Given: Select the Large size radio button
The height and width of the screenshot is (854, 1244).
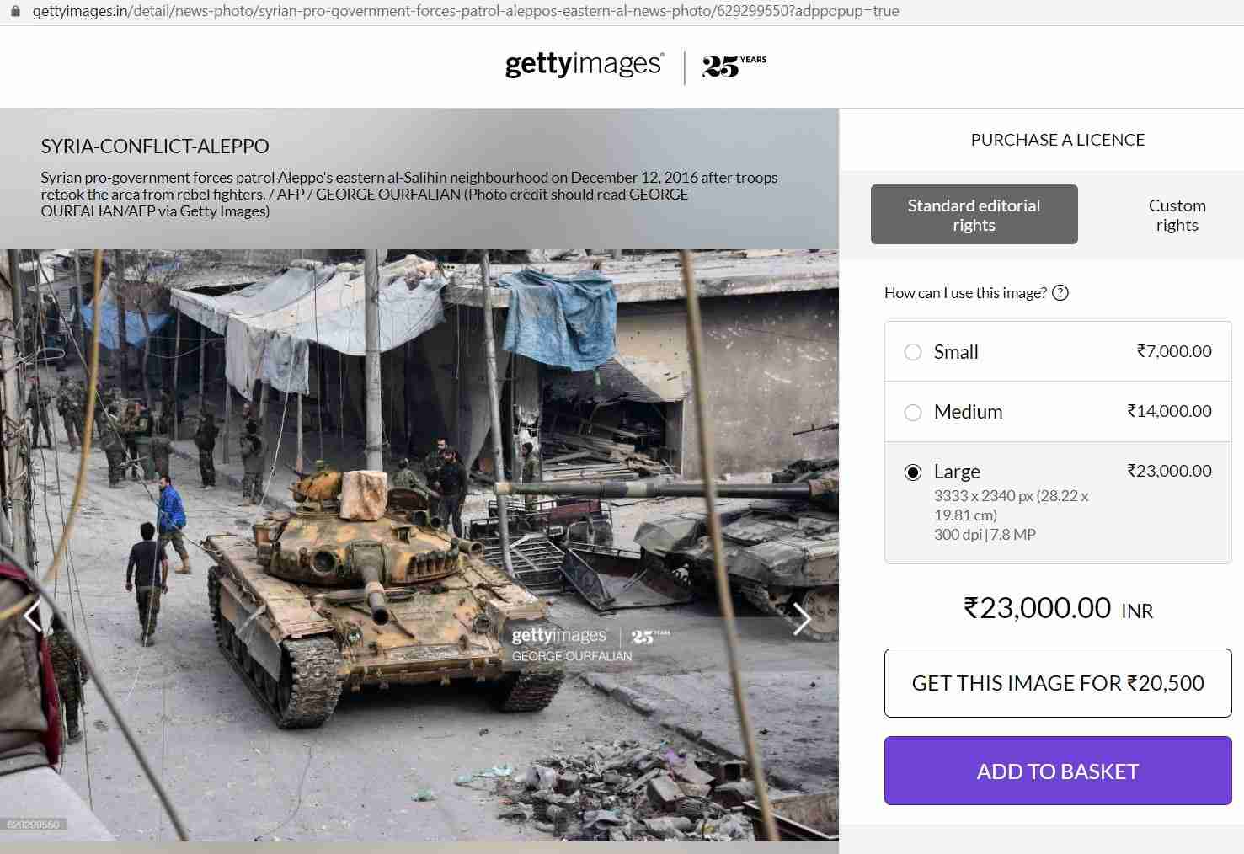Looking at the screenshot, I should point(913,472).
